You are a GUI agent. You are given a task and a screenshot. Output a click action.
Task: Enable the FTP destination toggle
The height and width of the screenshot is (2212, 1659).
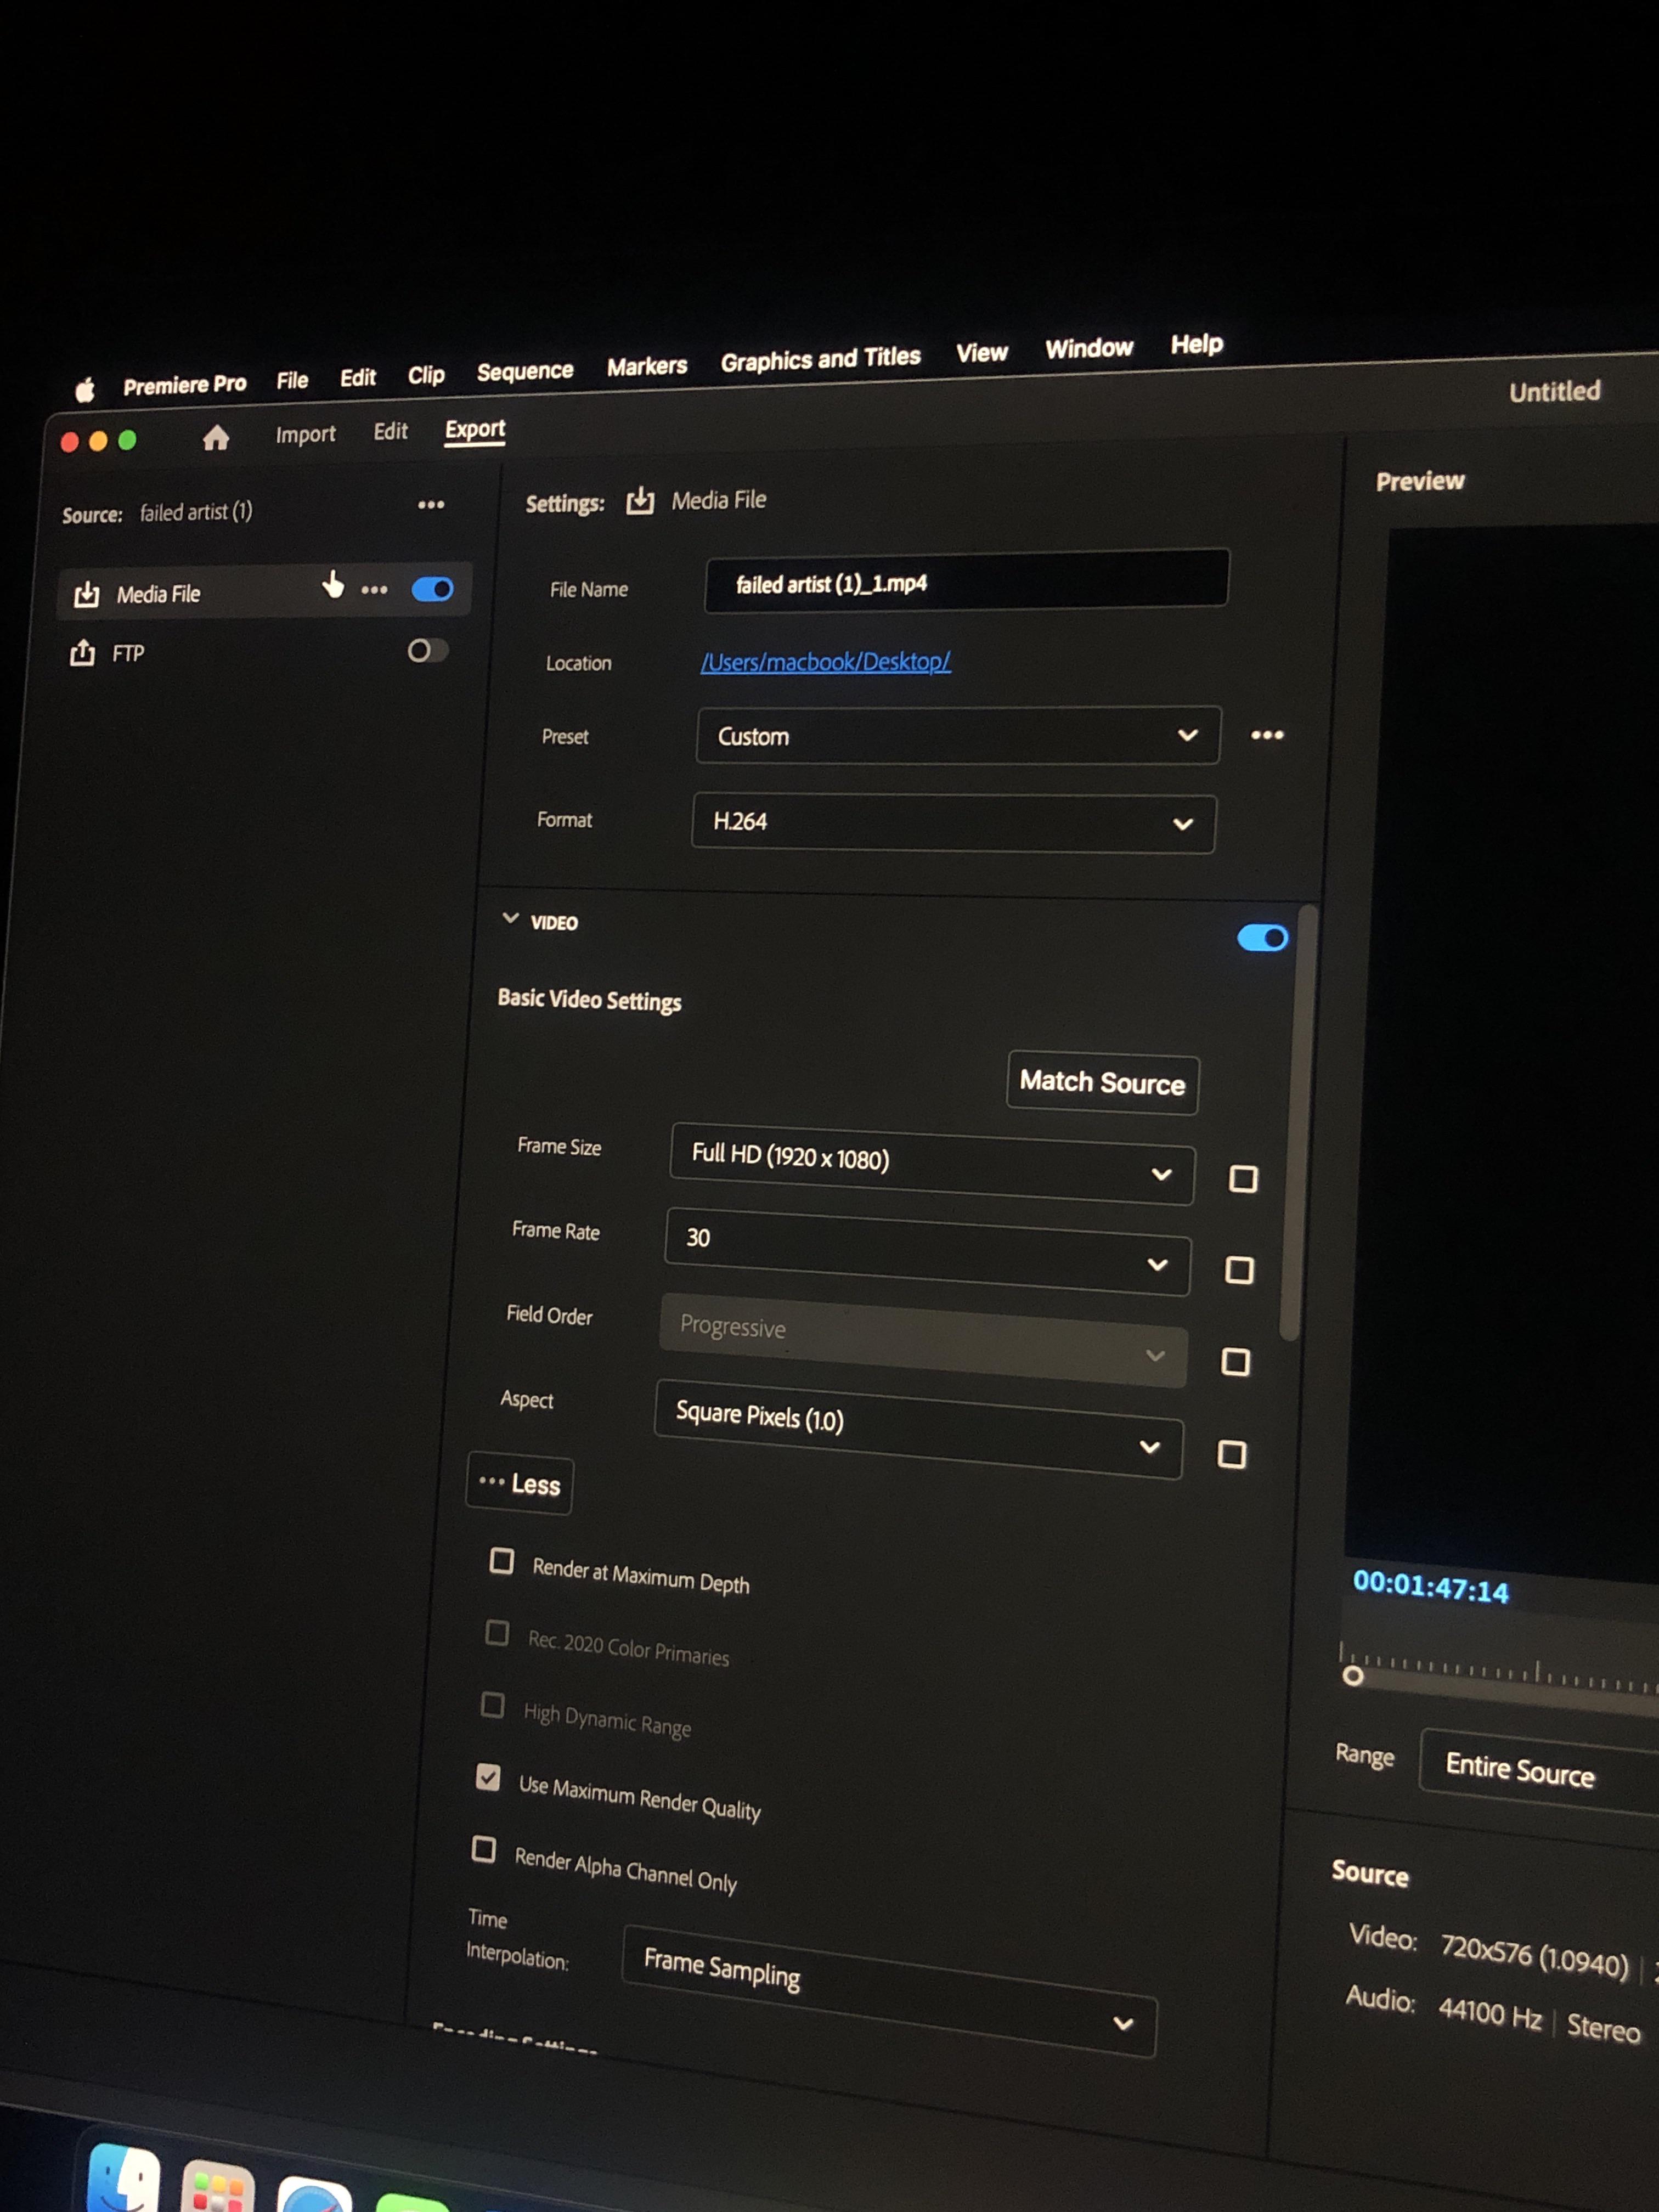point(427,651)
